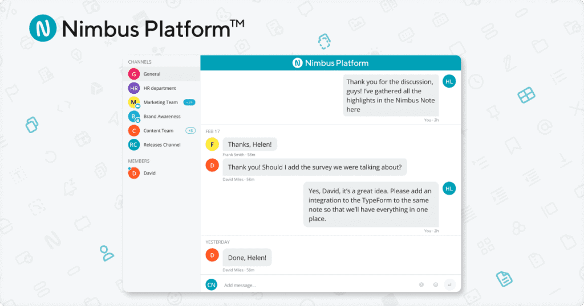This screenshot has height=306, width=584.
Task: Click the YESTERDAY date label
Action: click(217, 242)
